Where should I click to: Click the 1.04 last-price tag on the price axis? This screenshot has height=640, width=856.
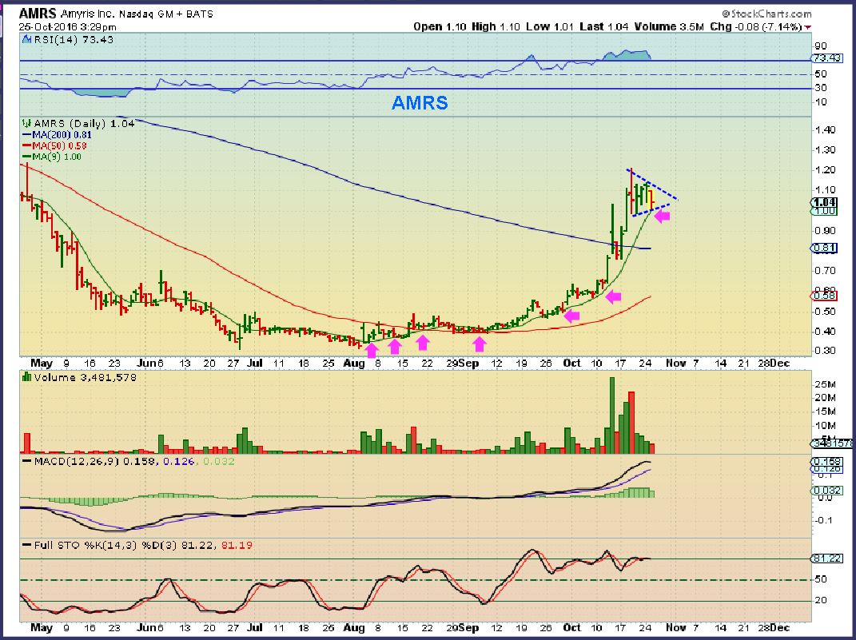[824, 202]
